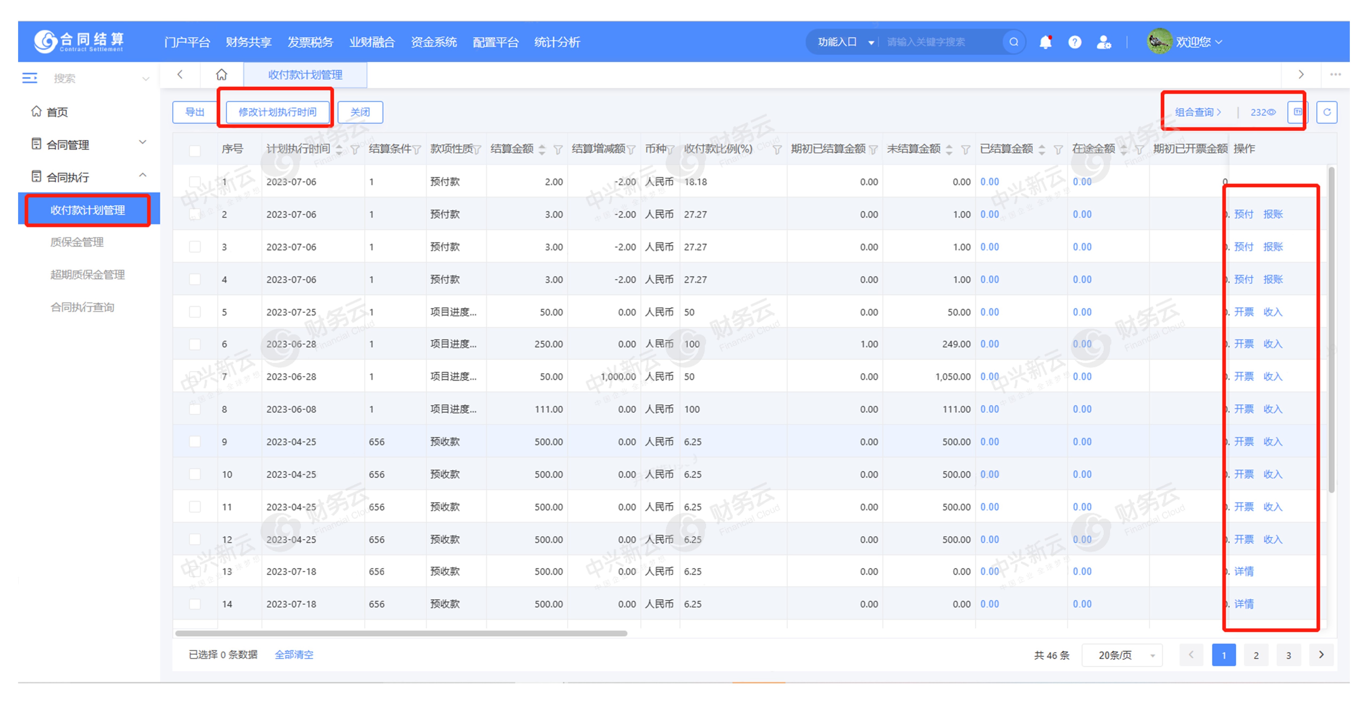Filter the 结算增减额 column

coord(631,150)
